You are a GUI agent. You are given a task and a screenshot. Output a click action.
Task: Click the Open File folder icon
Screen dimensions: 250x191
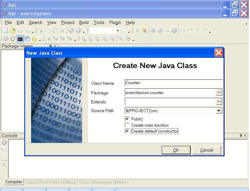pos(13,30)
